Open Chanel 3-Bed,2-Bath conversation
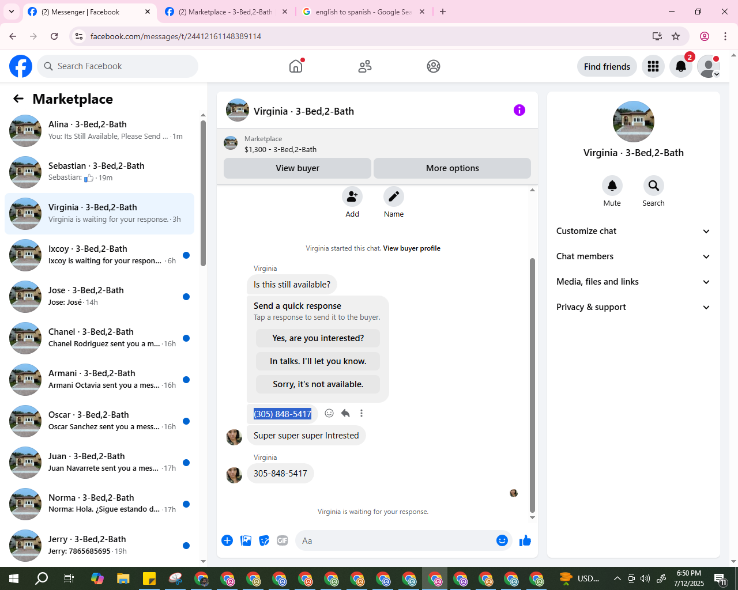 (99, 338)
